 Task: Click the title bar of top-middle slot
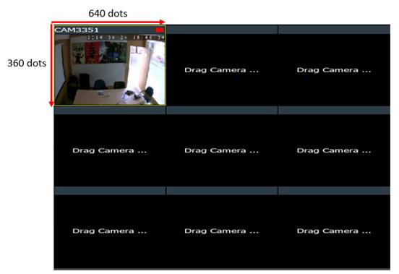click(222, 30)
